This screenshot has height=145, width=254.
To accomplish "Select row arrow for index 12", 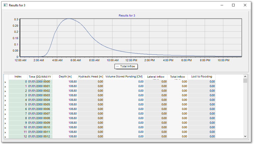I will click(x=5, y=137).
